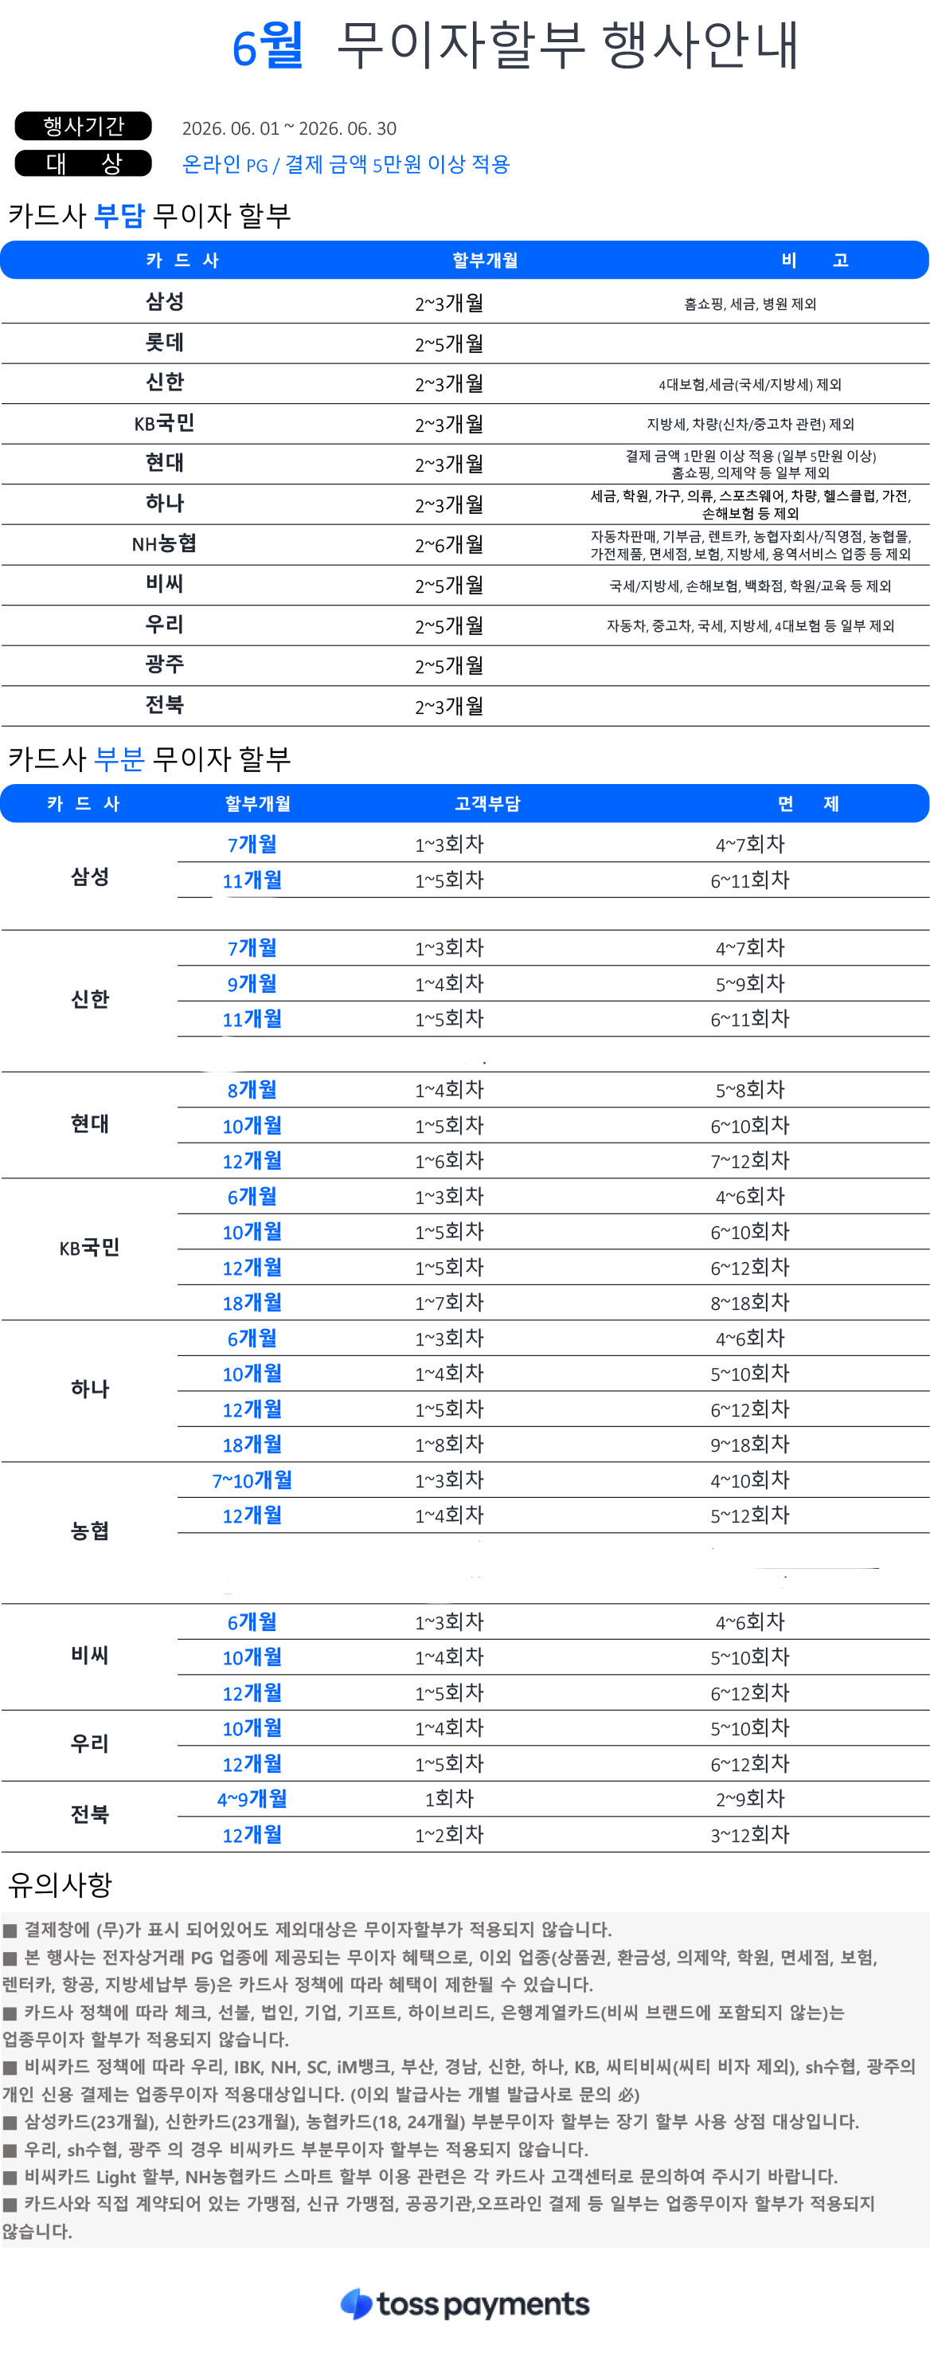
Task: Select the note '우리, sh수협, 광주 의 경우'
Action: (295, 2150)
